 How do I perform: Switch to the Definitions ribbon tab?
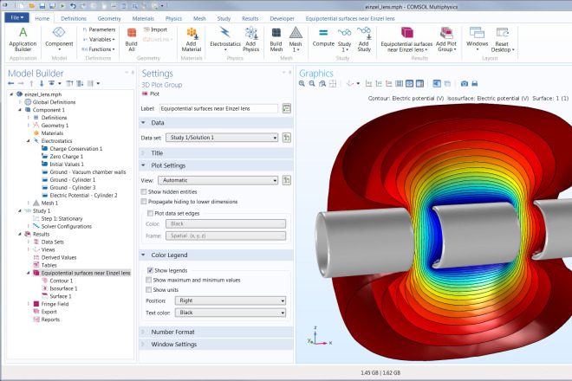(x=74, y=18)
